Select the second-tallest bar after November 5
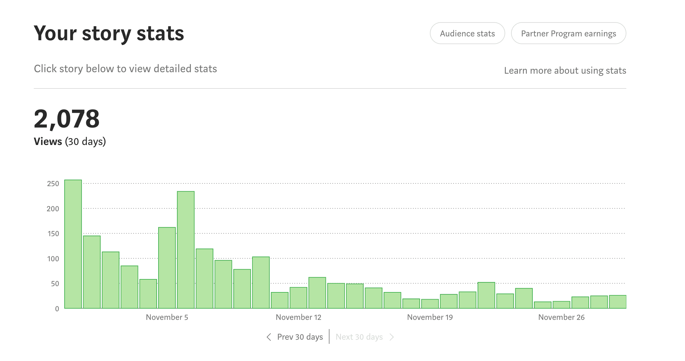685x361 pixels. coord(186,250)
